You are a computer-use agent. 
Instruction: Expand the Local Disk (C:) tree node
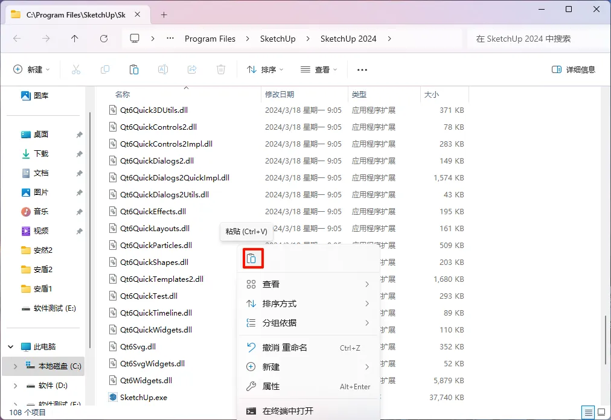coord(15,366)
